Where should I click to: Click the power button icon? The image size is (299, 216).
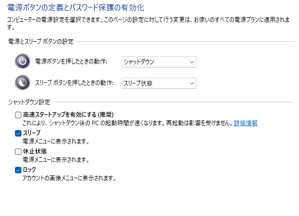click(22, 62)
